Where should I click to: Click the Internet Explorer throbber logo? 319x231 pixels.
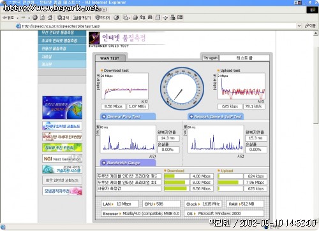pyautogui.click(x=312, y=10)
